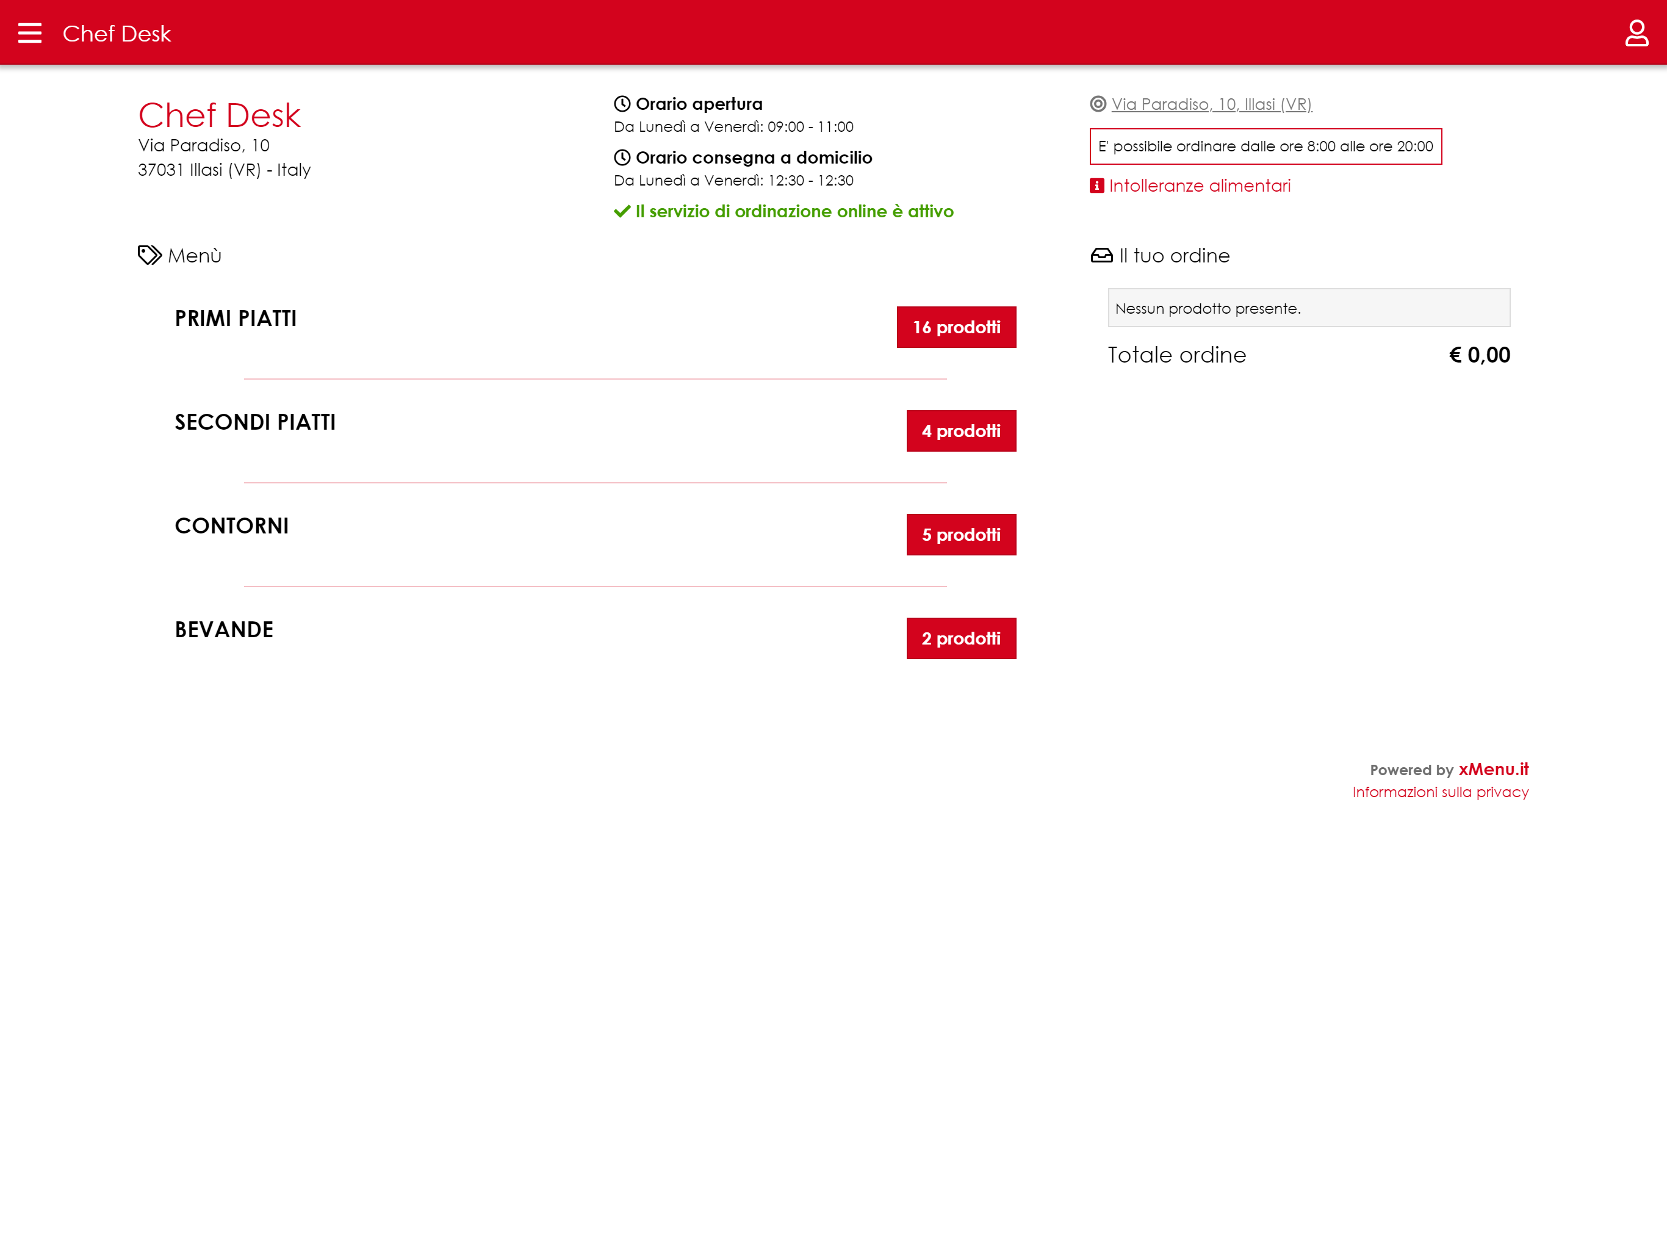The height and width of the screenshot is (1250, 1667).
Task: Click the location target icon by address
Action: pyautogui.click(x=1098, y=104)
